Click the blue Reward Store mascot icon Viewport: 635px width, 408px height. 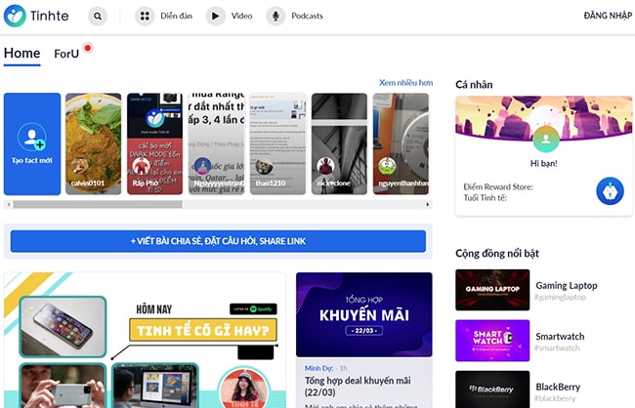(x=610, y=190)
